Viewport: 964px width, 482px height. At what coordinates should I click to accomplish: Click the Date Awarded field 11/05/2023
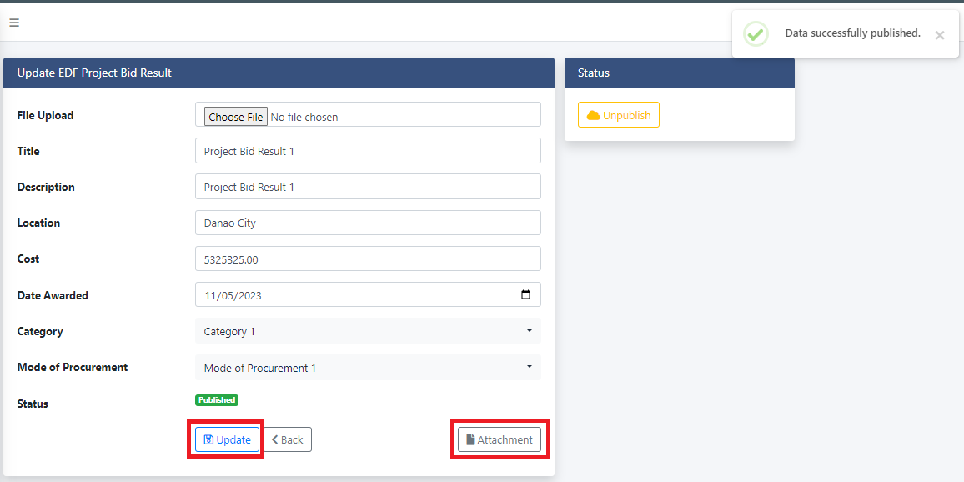[368, 294]
